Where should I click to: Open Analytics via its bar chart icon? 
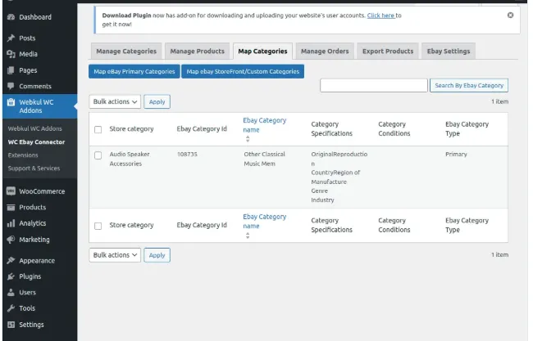[x=10, y=223]
